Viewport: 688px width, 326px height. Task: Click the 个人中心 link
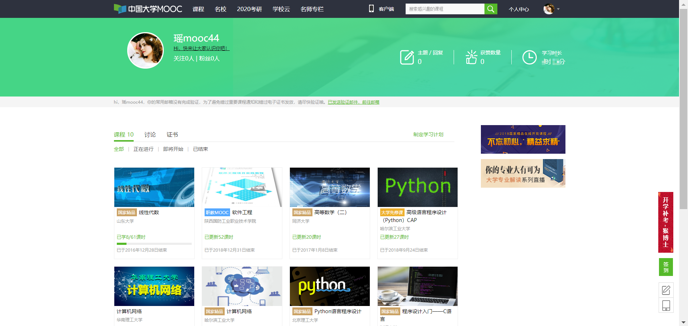pyautogui.click(x=519, y=9)
